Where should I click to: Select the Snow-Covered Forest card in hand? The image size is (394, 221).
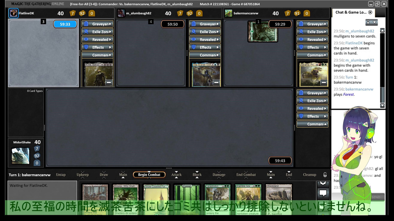[156, 199]
